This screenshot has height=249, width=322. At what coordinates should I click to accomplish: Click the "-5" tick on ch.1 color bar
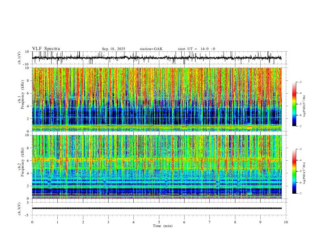coord(300,104)
